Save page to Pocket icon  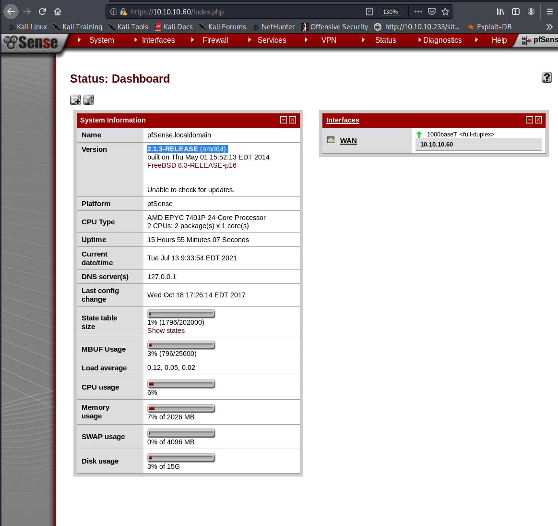[432, 12]
